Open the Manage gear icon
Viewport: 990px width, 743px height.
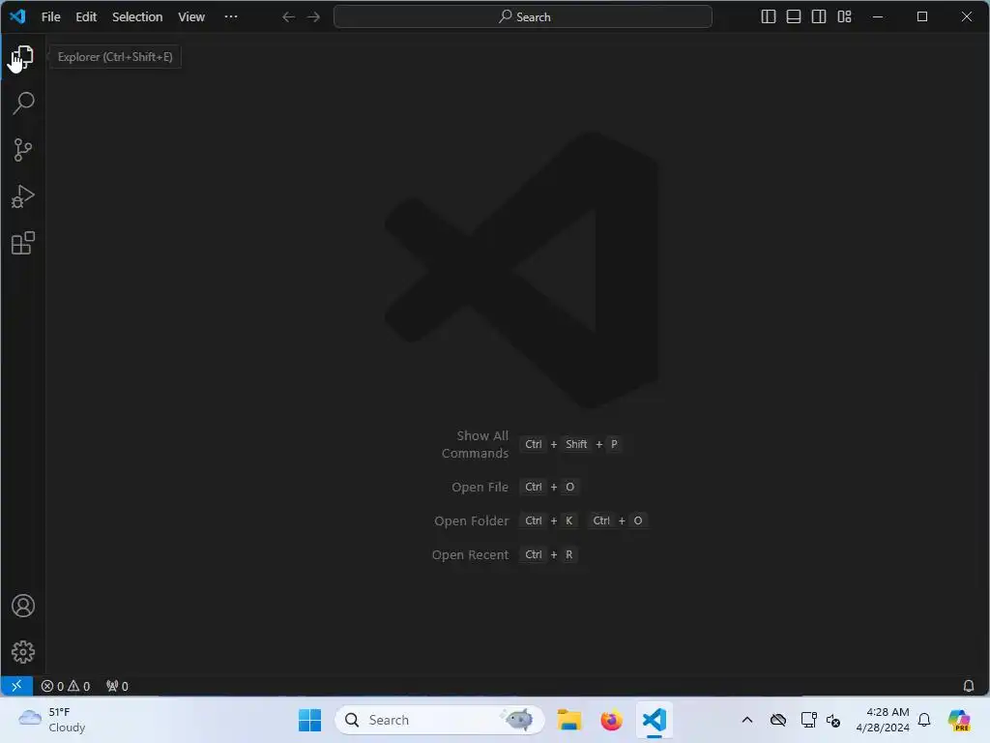pos(23,652)
